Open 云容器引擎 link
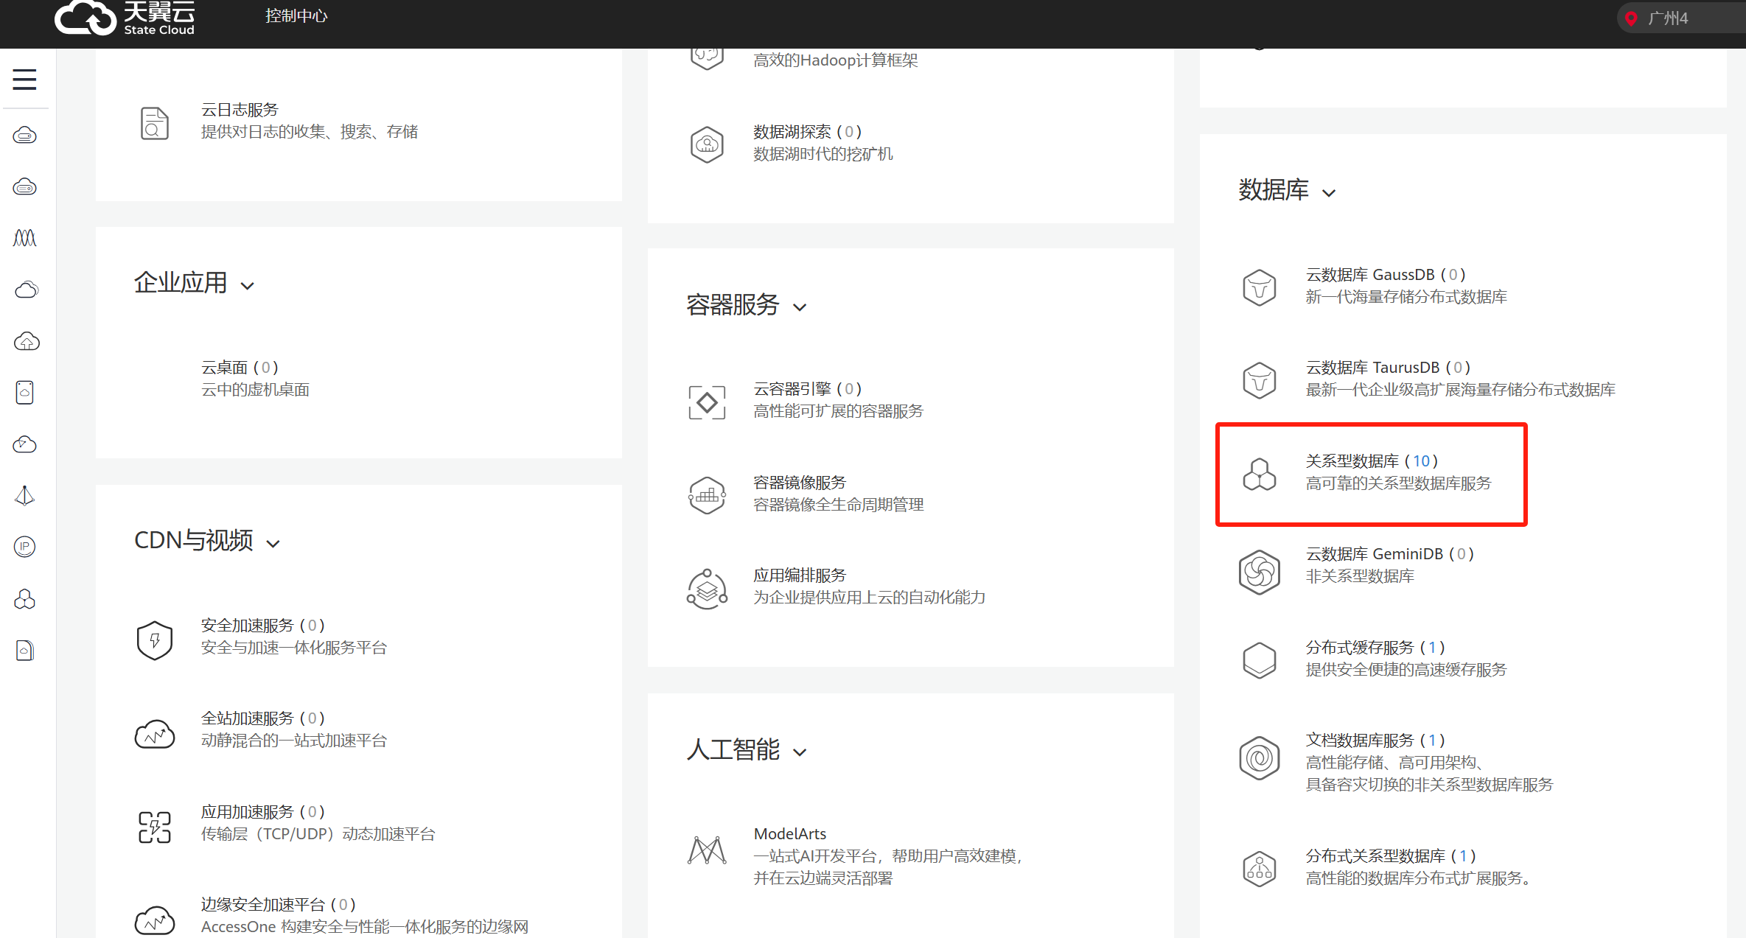Viewport: 1746px width, 938px height. pyautogui.click(x=807, y=389)
